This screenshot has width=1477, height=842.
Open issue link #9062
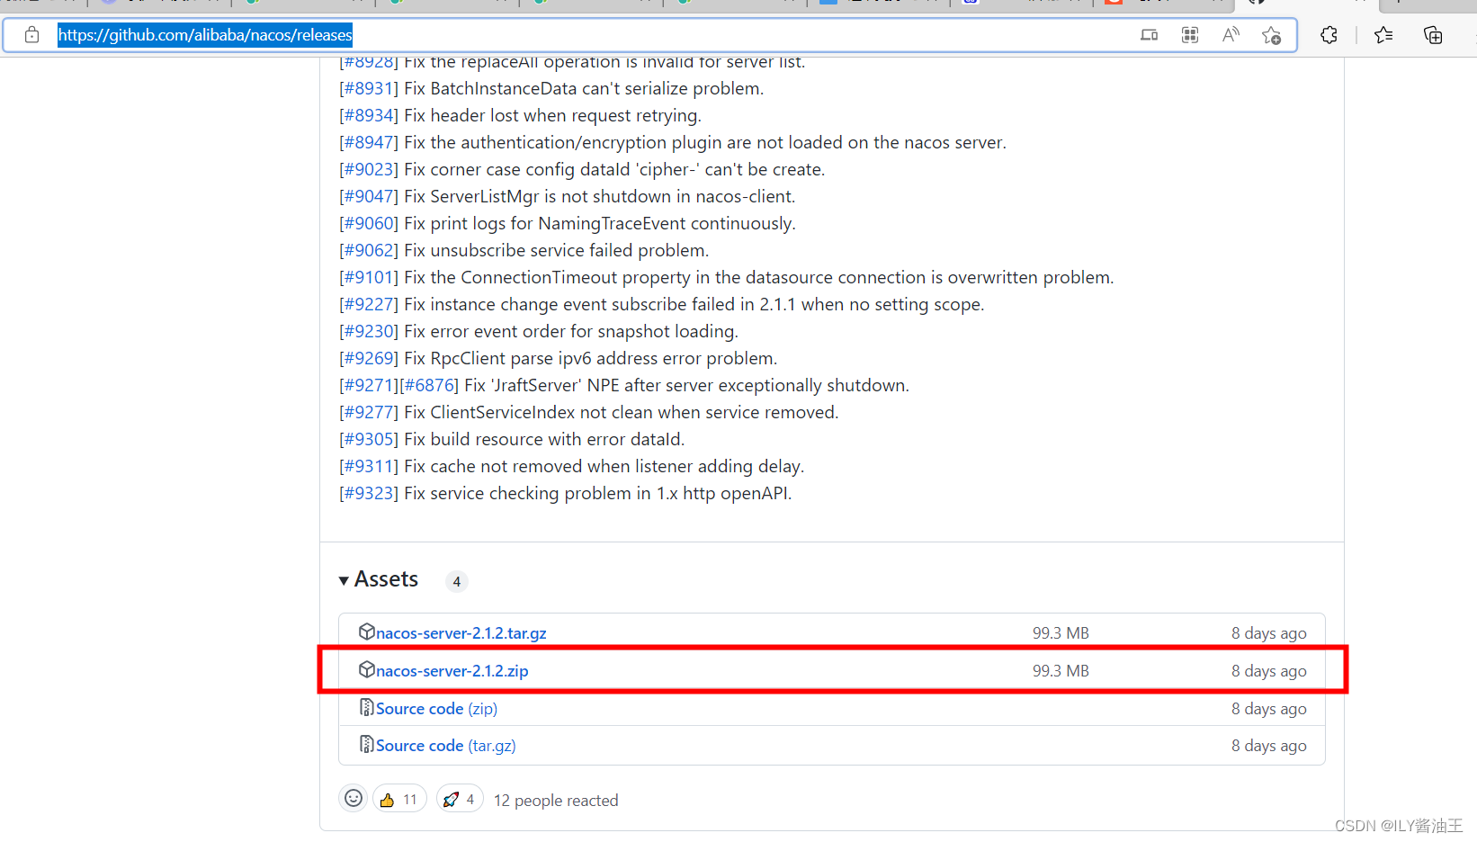pos(369,250)
